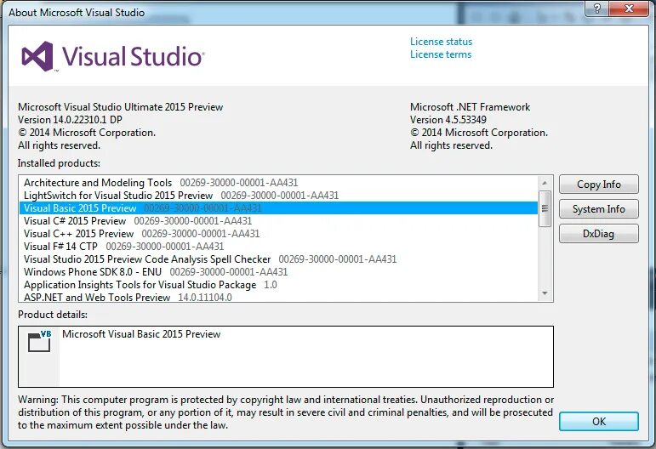Click the VB product details icon
The width and height of the screenshot is (656, 449).
coord(39,342)
